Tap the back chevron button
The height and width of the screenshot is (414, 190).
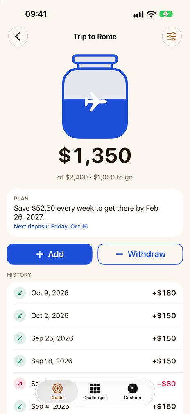pos(18,37)
